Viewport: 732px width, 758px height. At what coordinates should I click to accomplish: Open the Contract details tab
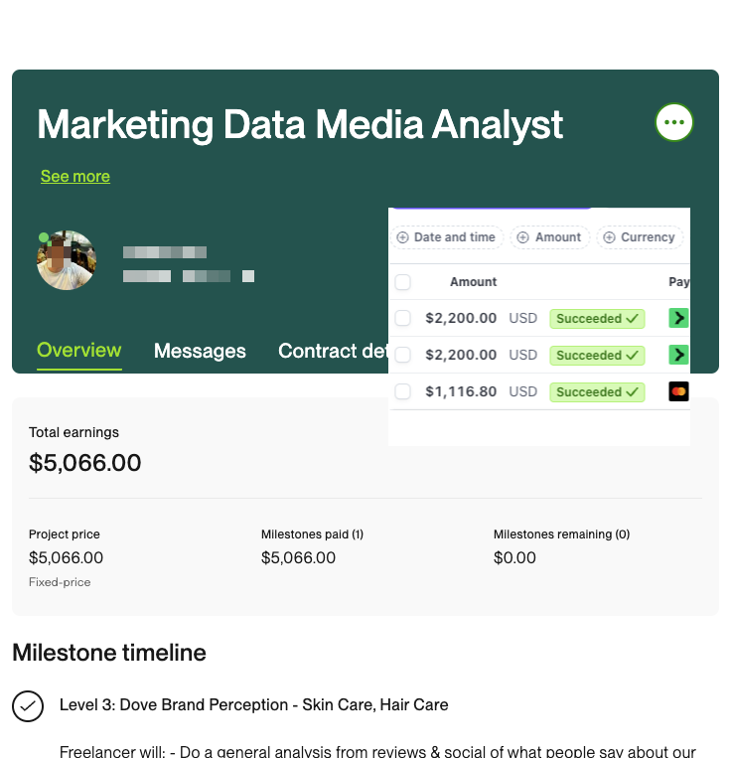pos(333,351)
